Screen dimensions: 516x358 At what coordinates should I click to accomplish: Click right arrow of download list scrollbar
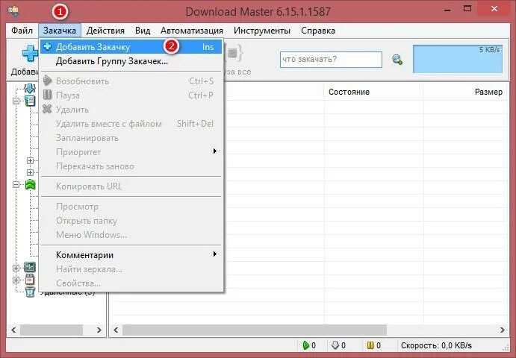(503, 330)
